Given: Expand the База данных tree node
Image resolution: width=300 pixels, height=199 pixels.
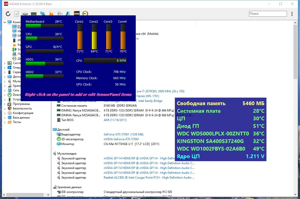Looking at the screenshot, I should pyautogui.click(x=5, y=118).
